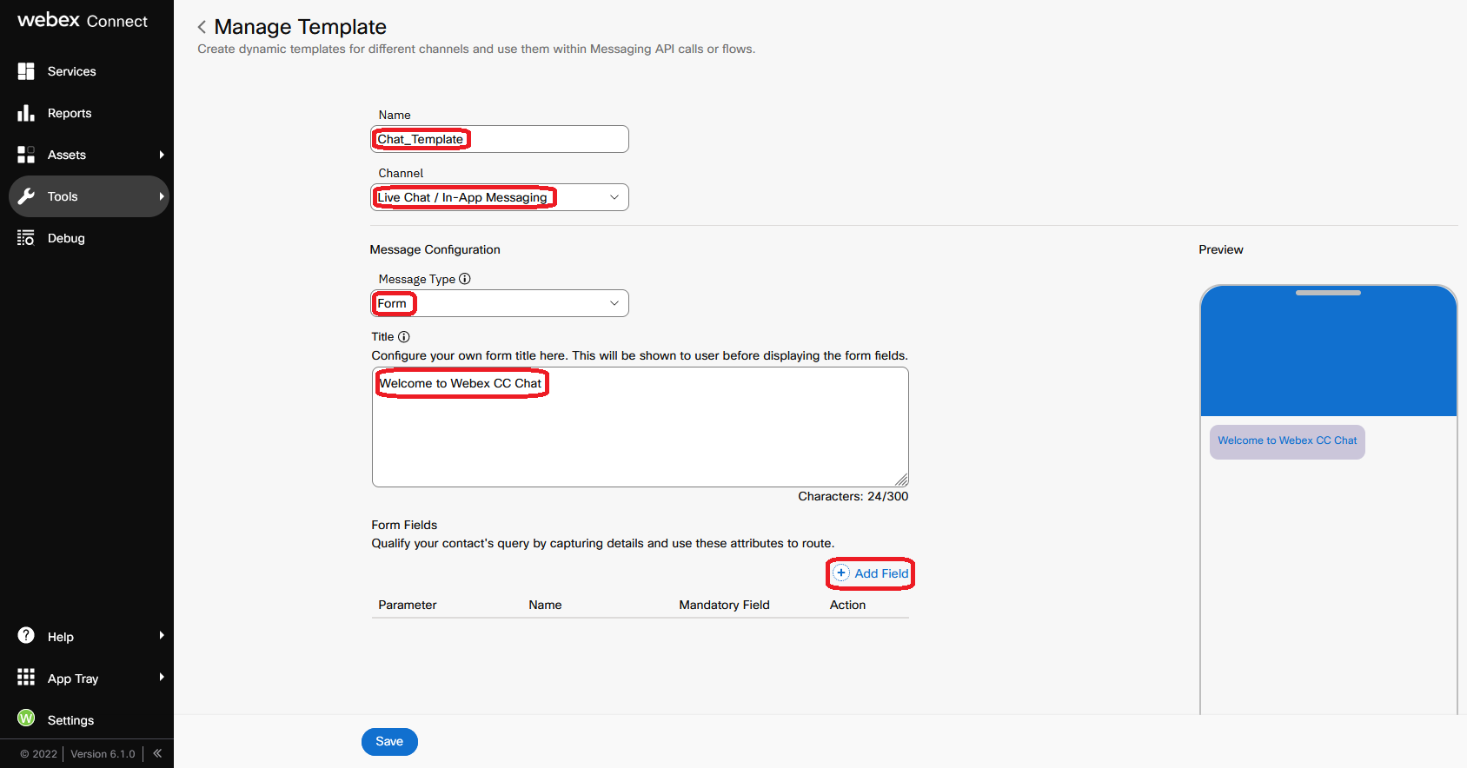
Task: Open Tools in the sidebar
Action: click(x=89, y=196)
